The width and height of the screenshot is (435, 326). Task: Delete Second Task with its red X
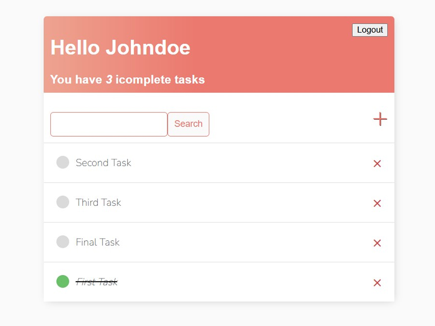coord(377,164)
